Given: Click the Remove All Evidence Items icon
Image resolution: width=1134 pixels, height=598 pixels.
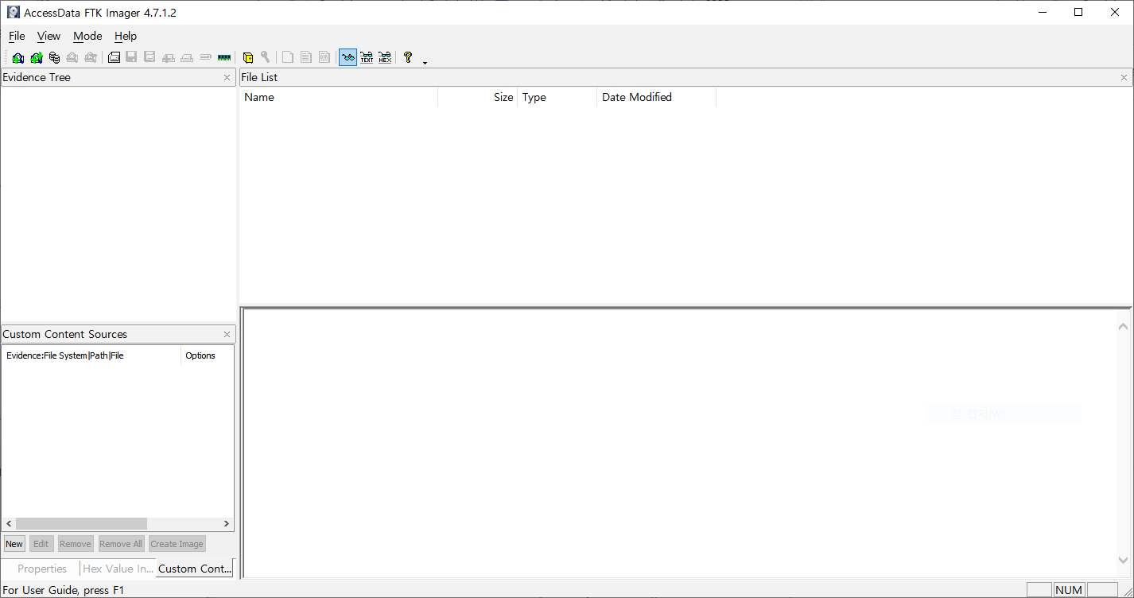Looking at the screenshot, I should (91, 57).
